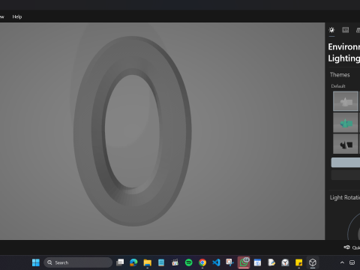The height and width of the screenshot is (270, 360).
Task: Open WhatsApp from the taskbar
Action: click(x=244, y=262)
